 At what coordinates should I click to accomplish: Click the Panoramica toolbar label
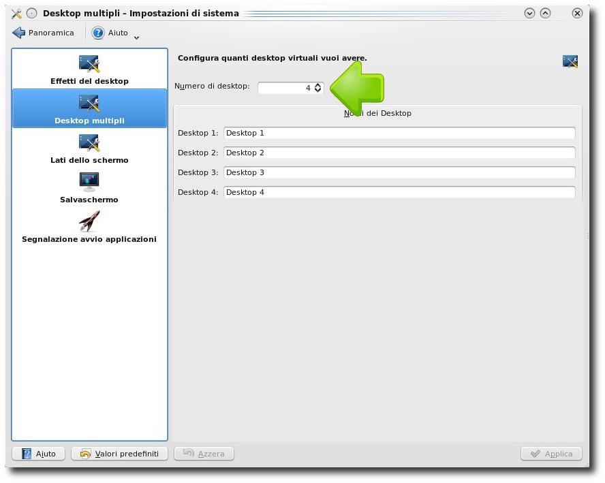pyautogui.click(x=51, y=33)
